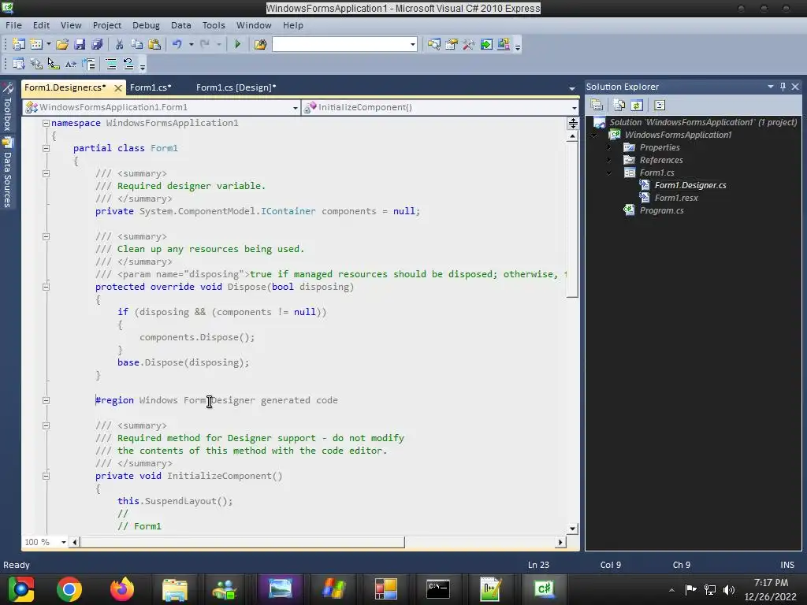Select Form1.resx in Solution Explorer
807x605 pixels.
[x=676, y=198]
